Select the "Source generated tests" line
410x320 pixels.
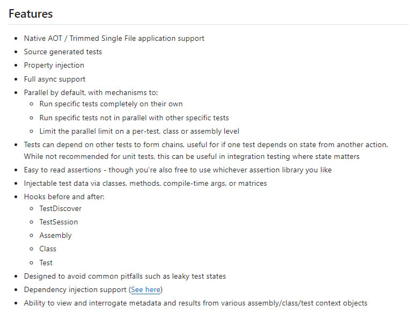click(x=63, y=52)
